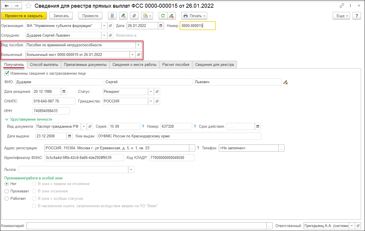Show hint next to passport Номер

click(195, 126)
